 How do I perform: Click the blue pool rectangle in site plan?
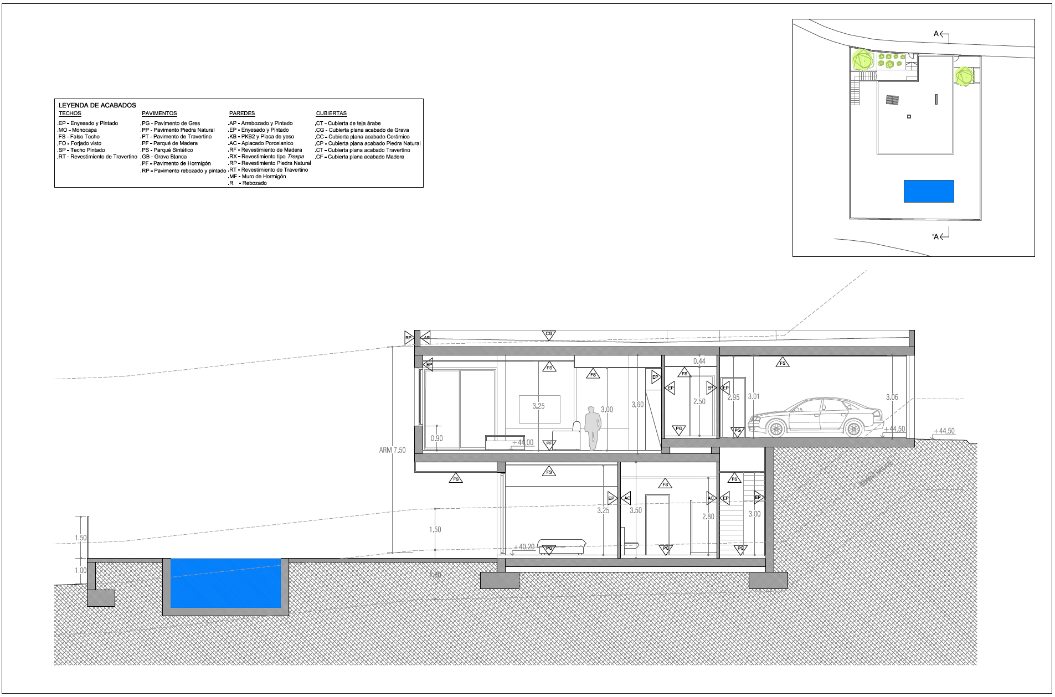(929, 191)
